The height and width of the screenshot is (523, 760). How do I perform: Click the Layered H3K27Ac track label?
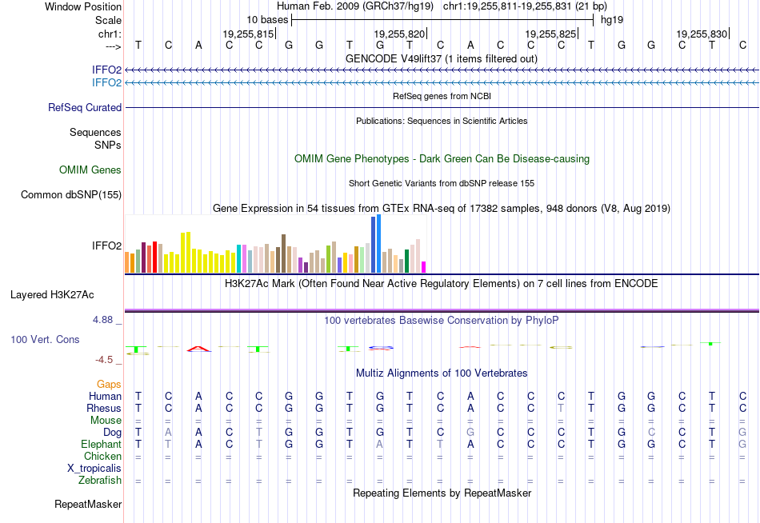pyautogui.click(x=52, y=295)
